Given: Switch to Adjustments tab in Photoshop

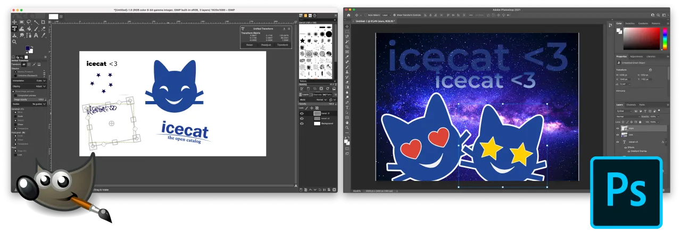Looking at the screenshot, I should pyautogui.click(x=636, y=56).
